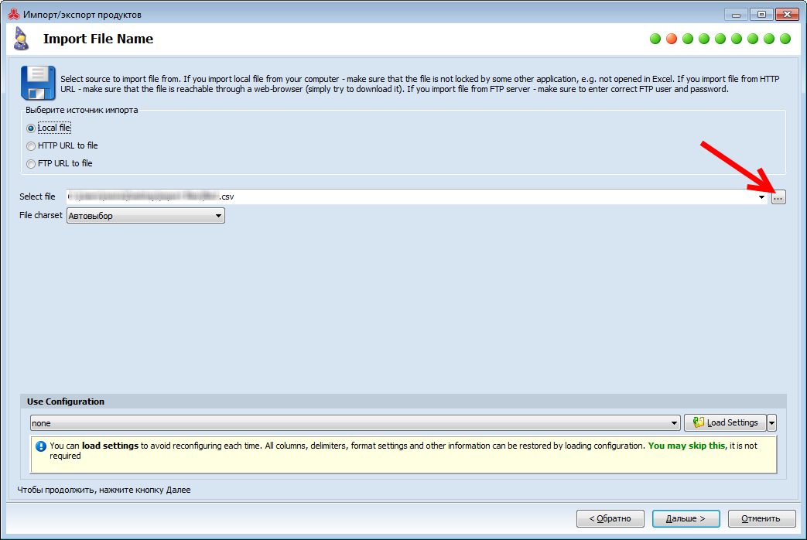Expand the Select file path dropdown arrow
This screenshot has height=540, width=807.
click(761, 197)
